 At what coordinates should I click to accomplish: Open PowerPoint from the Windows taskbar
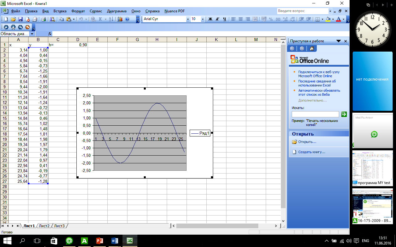(100, 241)
